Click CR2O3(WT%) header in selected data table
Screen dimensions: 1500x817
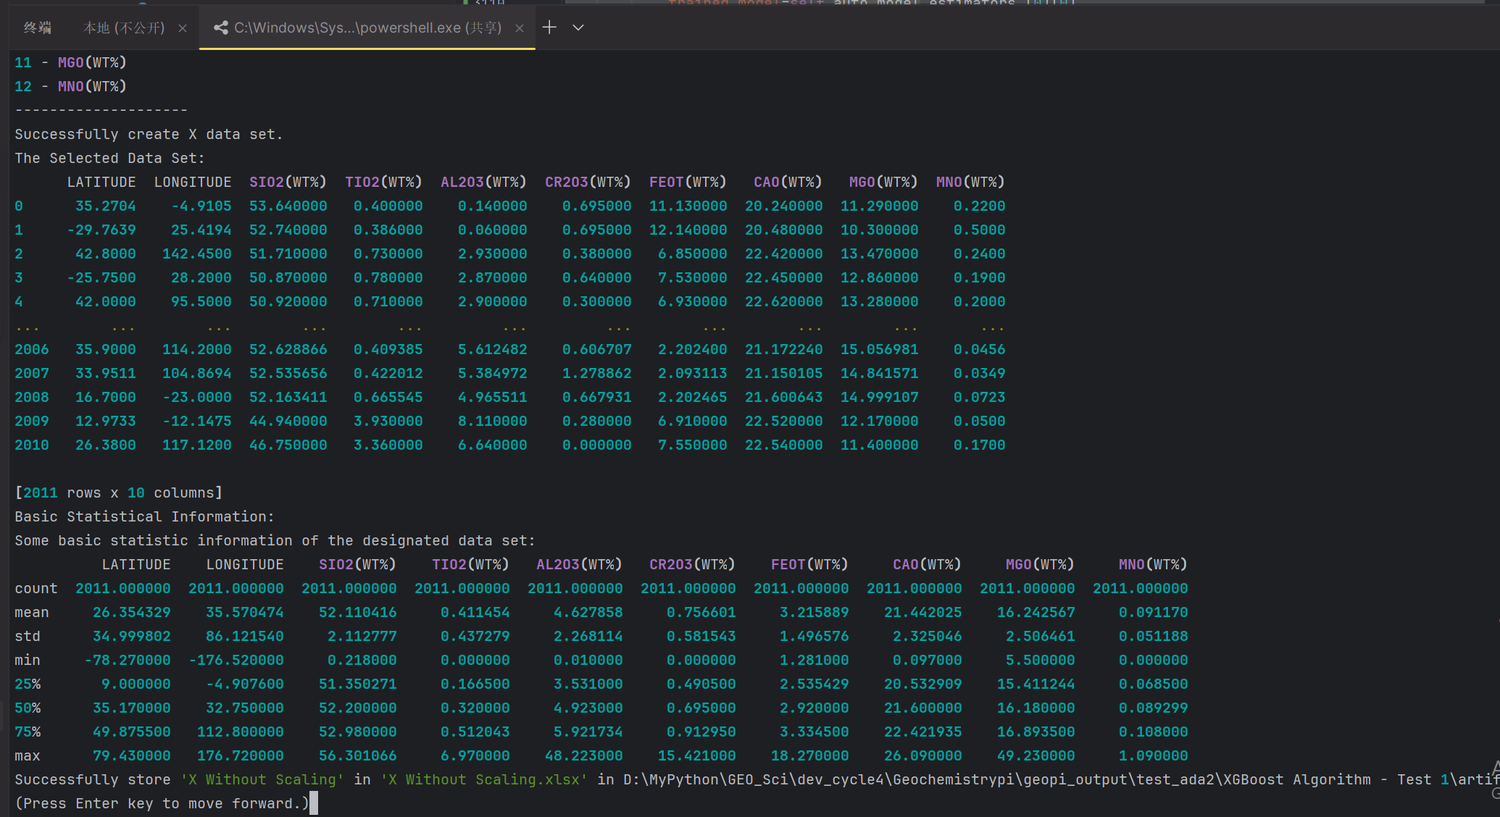coord(588,182)
